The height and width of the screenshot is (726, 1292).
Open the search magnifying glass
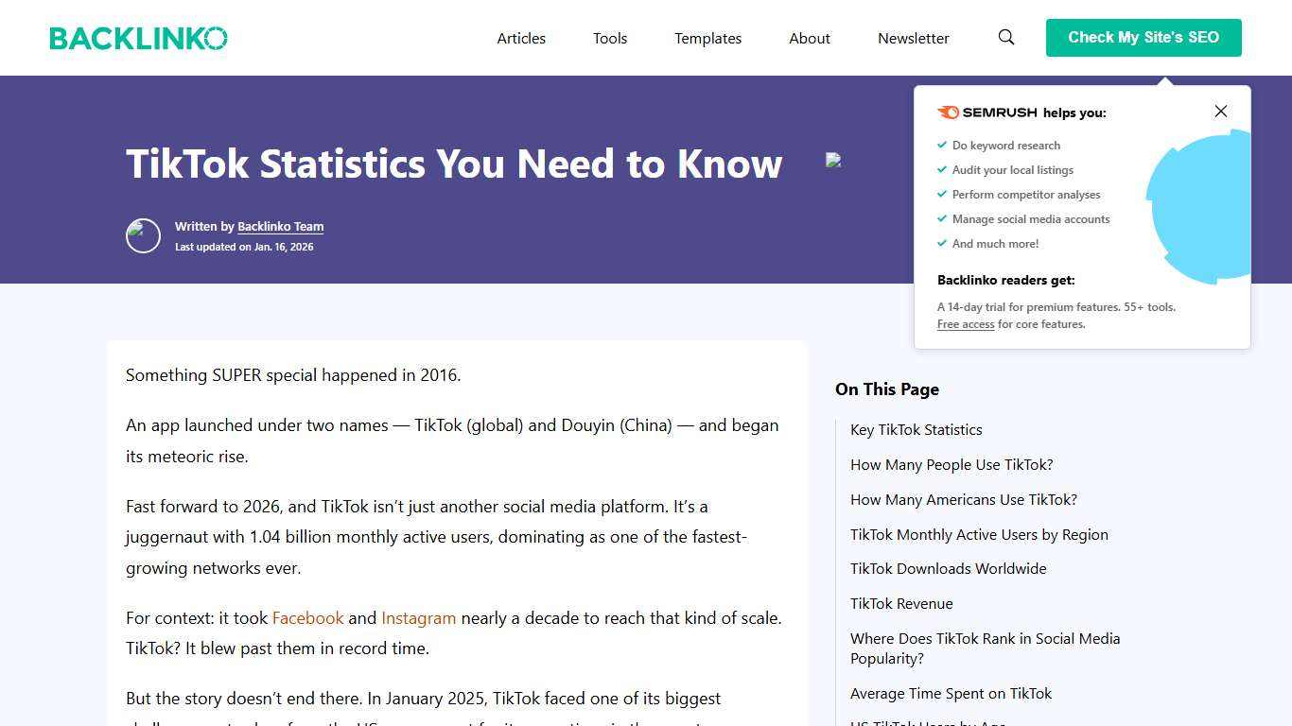1005,38
